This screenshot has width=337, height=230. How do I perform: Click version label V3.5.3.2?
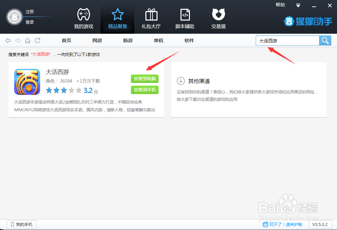coord(320,224)
